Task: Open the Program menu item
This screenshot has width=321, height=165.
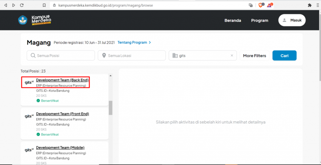Action: tap(260, 20)
